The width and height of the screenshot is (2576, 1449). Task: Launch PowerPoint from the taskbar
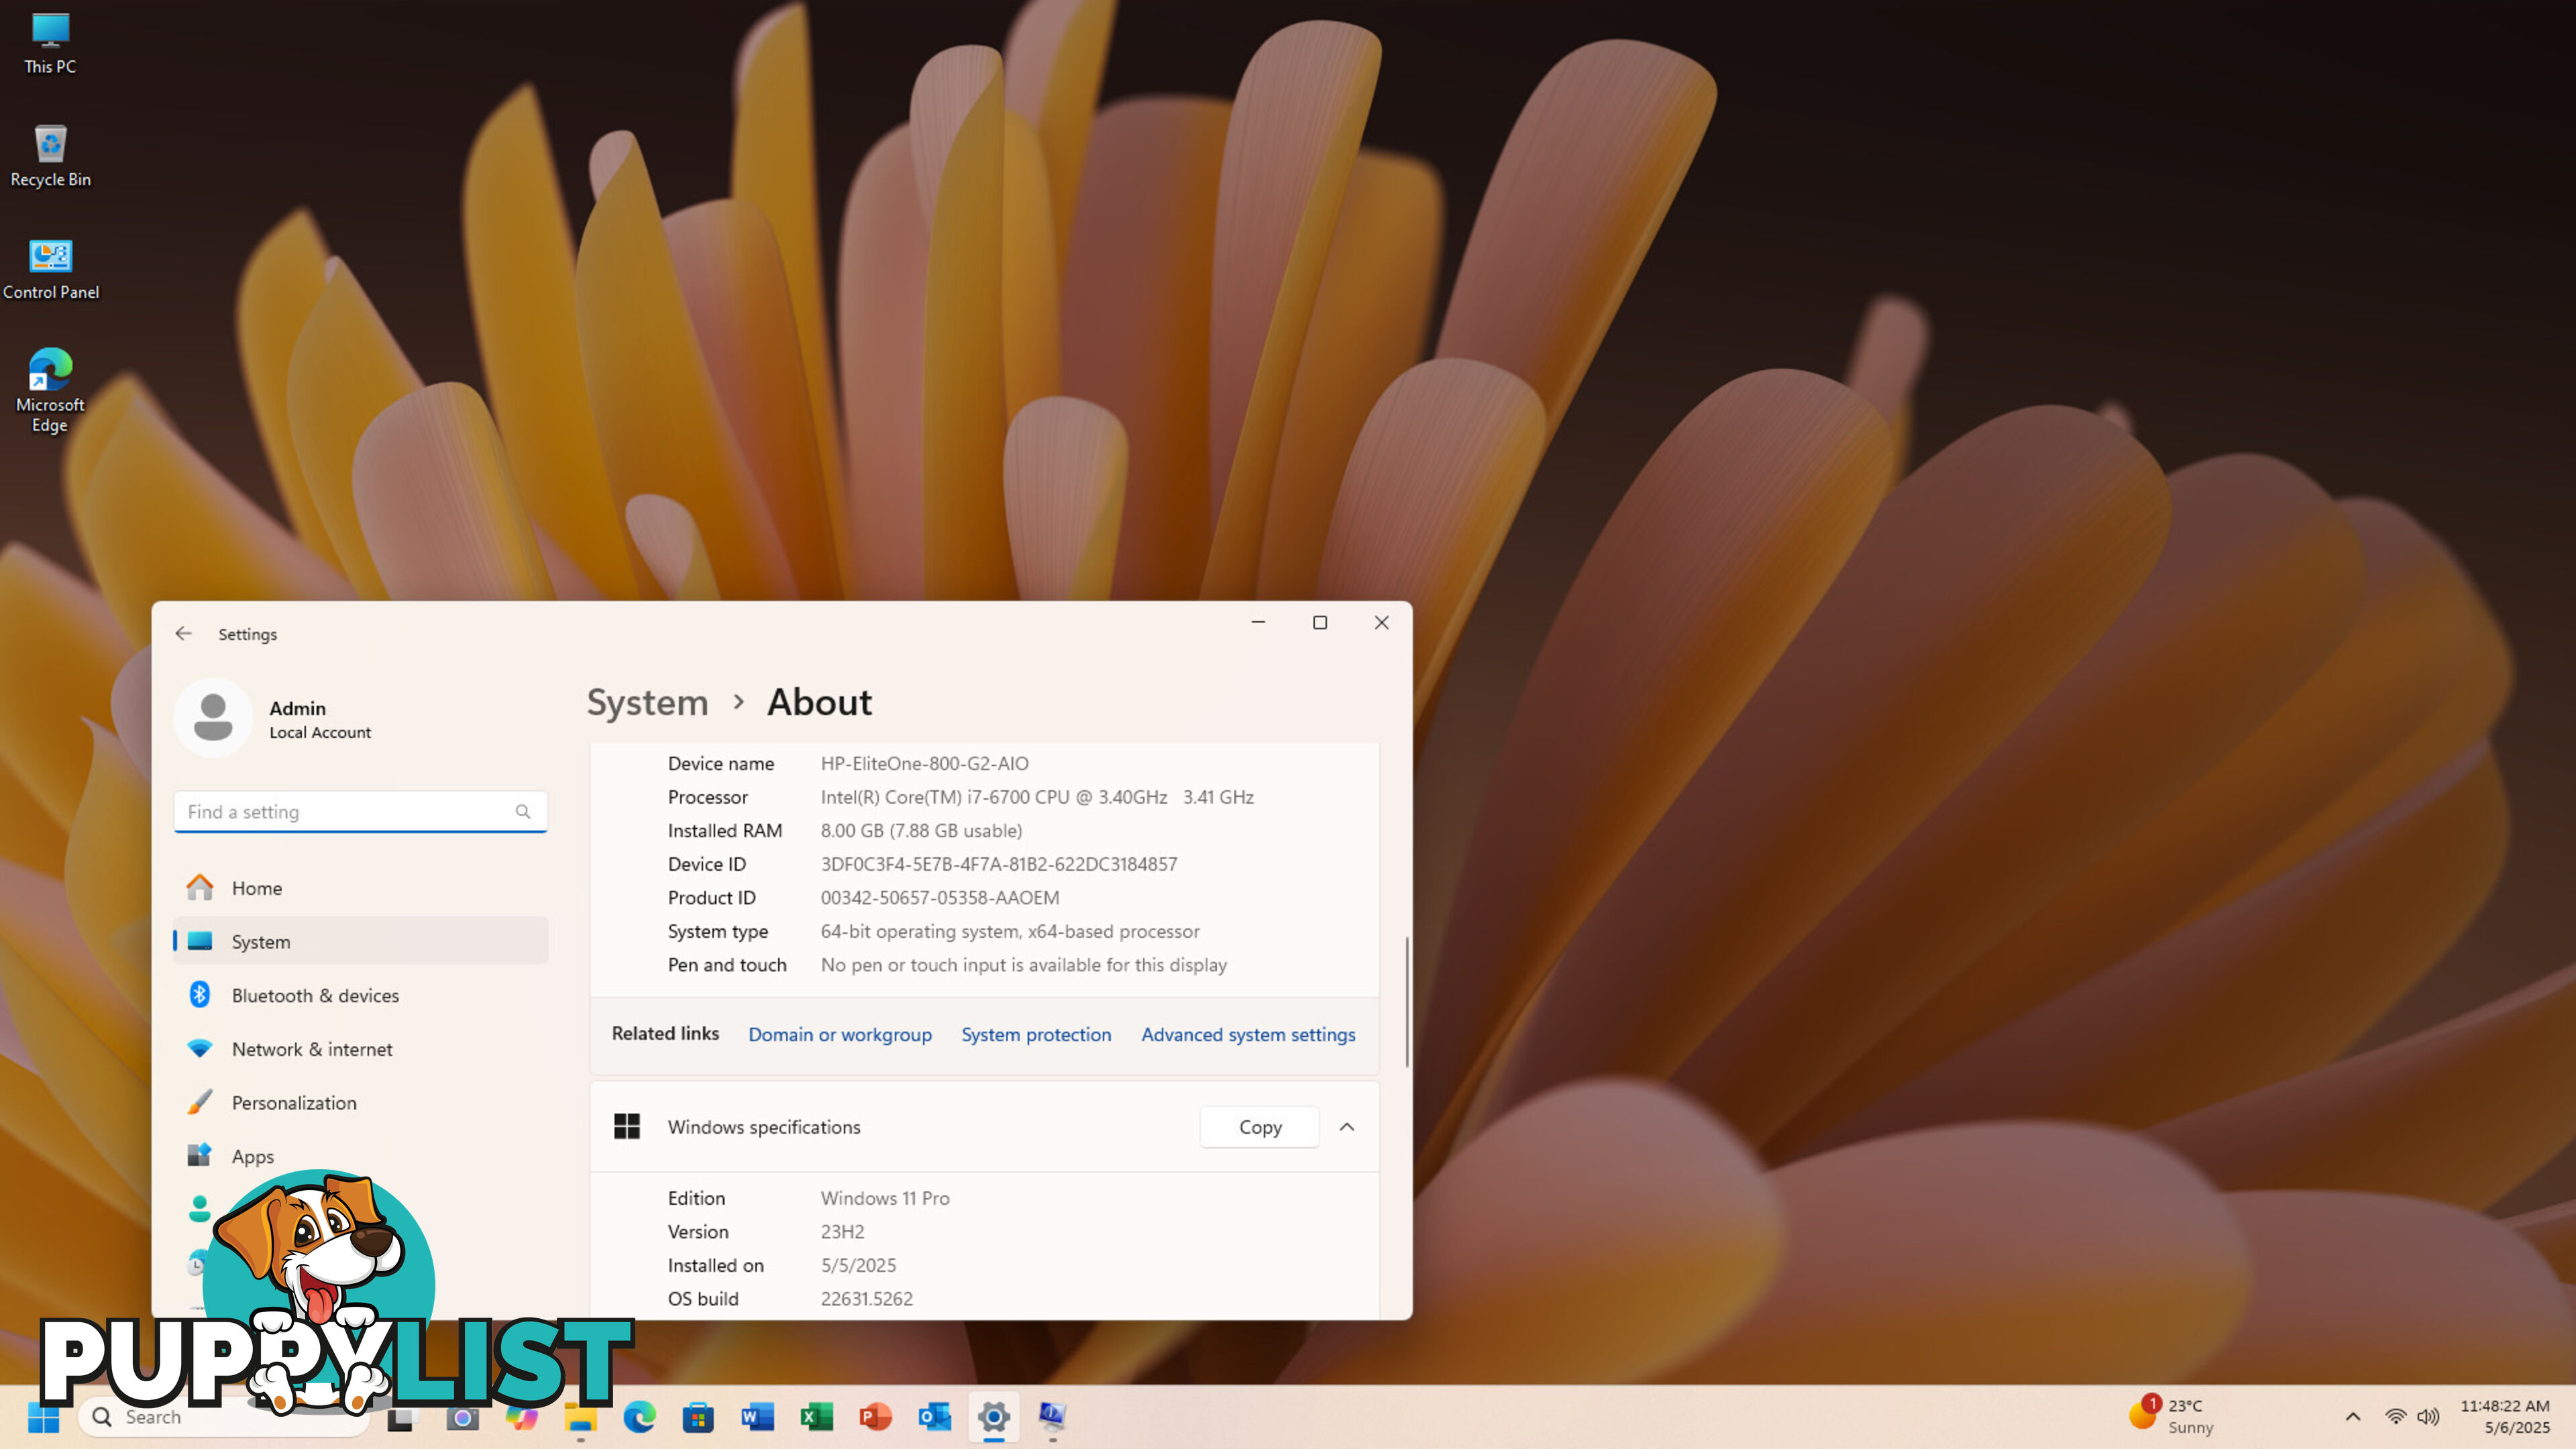[x=875, y=1416]
